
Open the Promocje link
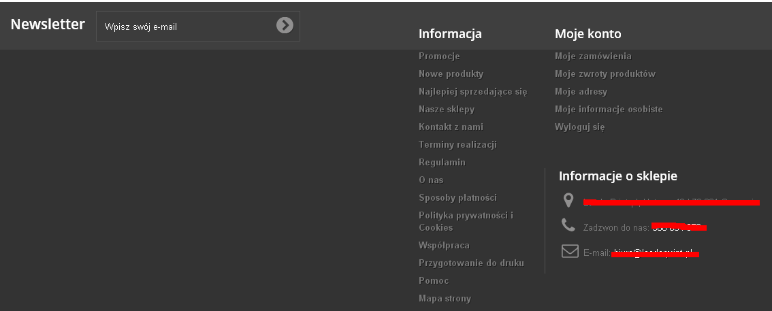pos(439,56)
